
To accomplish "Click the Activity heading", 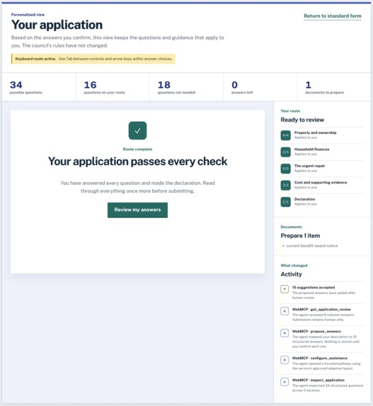I will click(291, 274).
